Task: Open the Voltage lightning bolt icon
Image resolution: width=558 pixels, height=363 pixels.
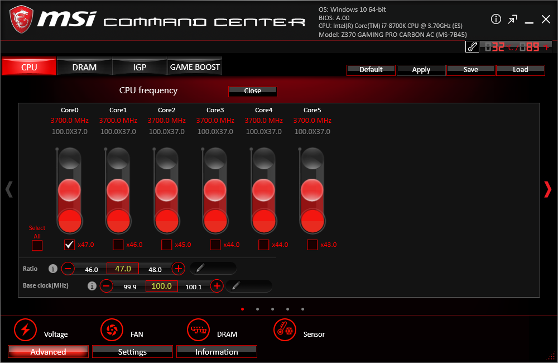Action: tap(25, 329)
